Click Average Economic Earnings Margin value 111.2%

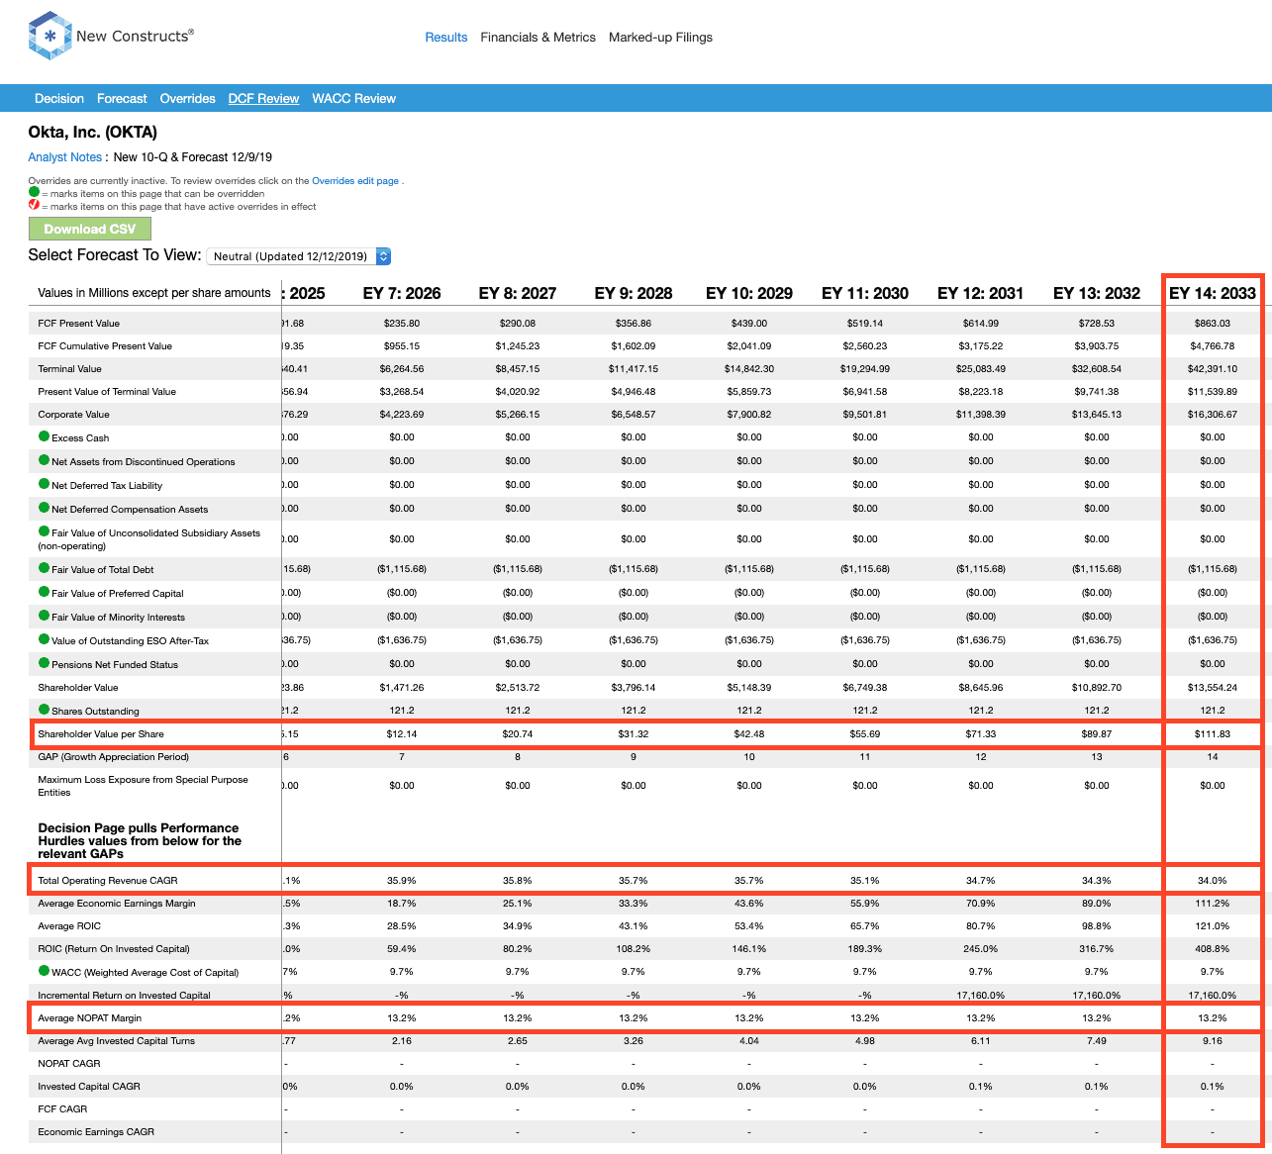[1213, 904]
